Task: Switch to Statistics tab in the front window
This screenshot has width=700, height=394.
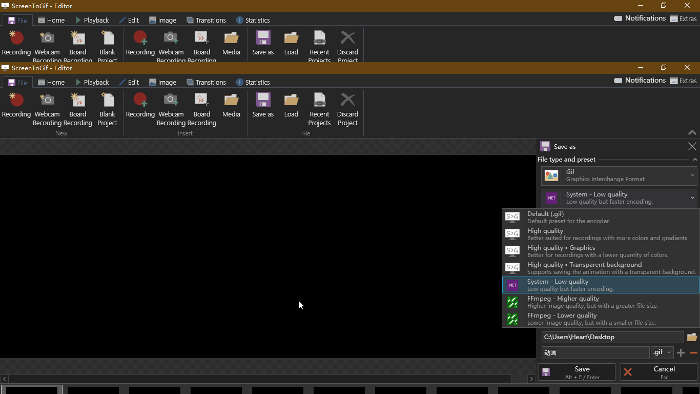Action: [x=253, y=82]
